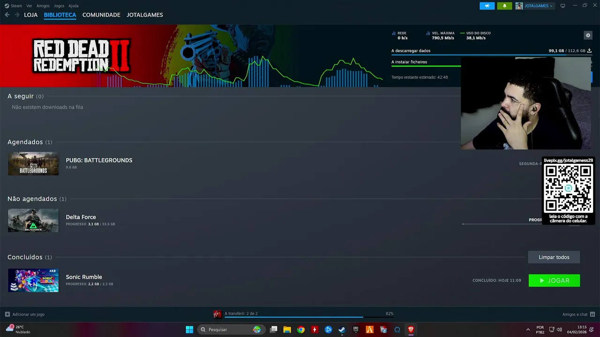Open Task View in taskbar

coord(274,330)
